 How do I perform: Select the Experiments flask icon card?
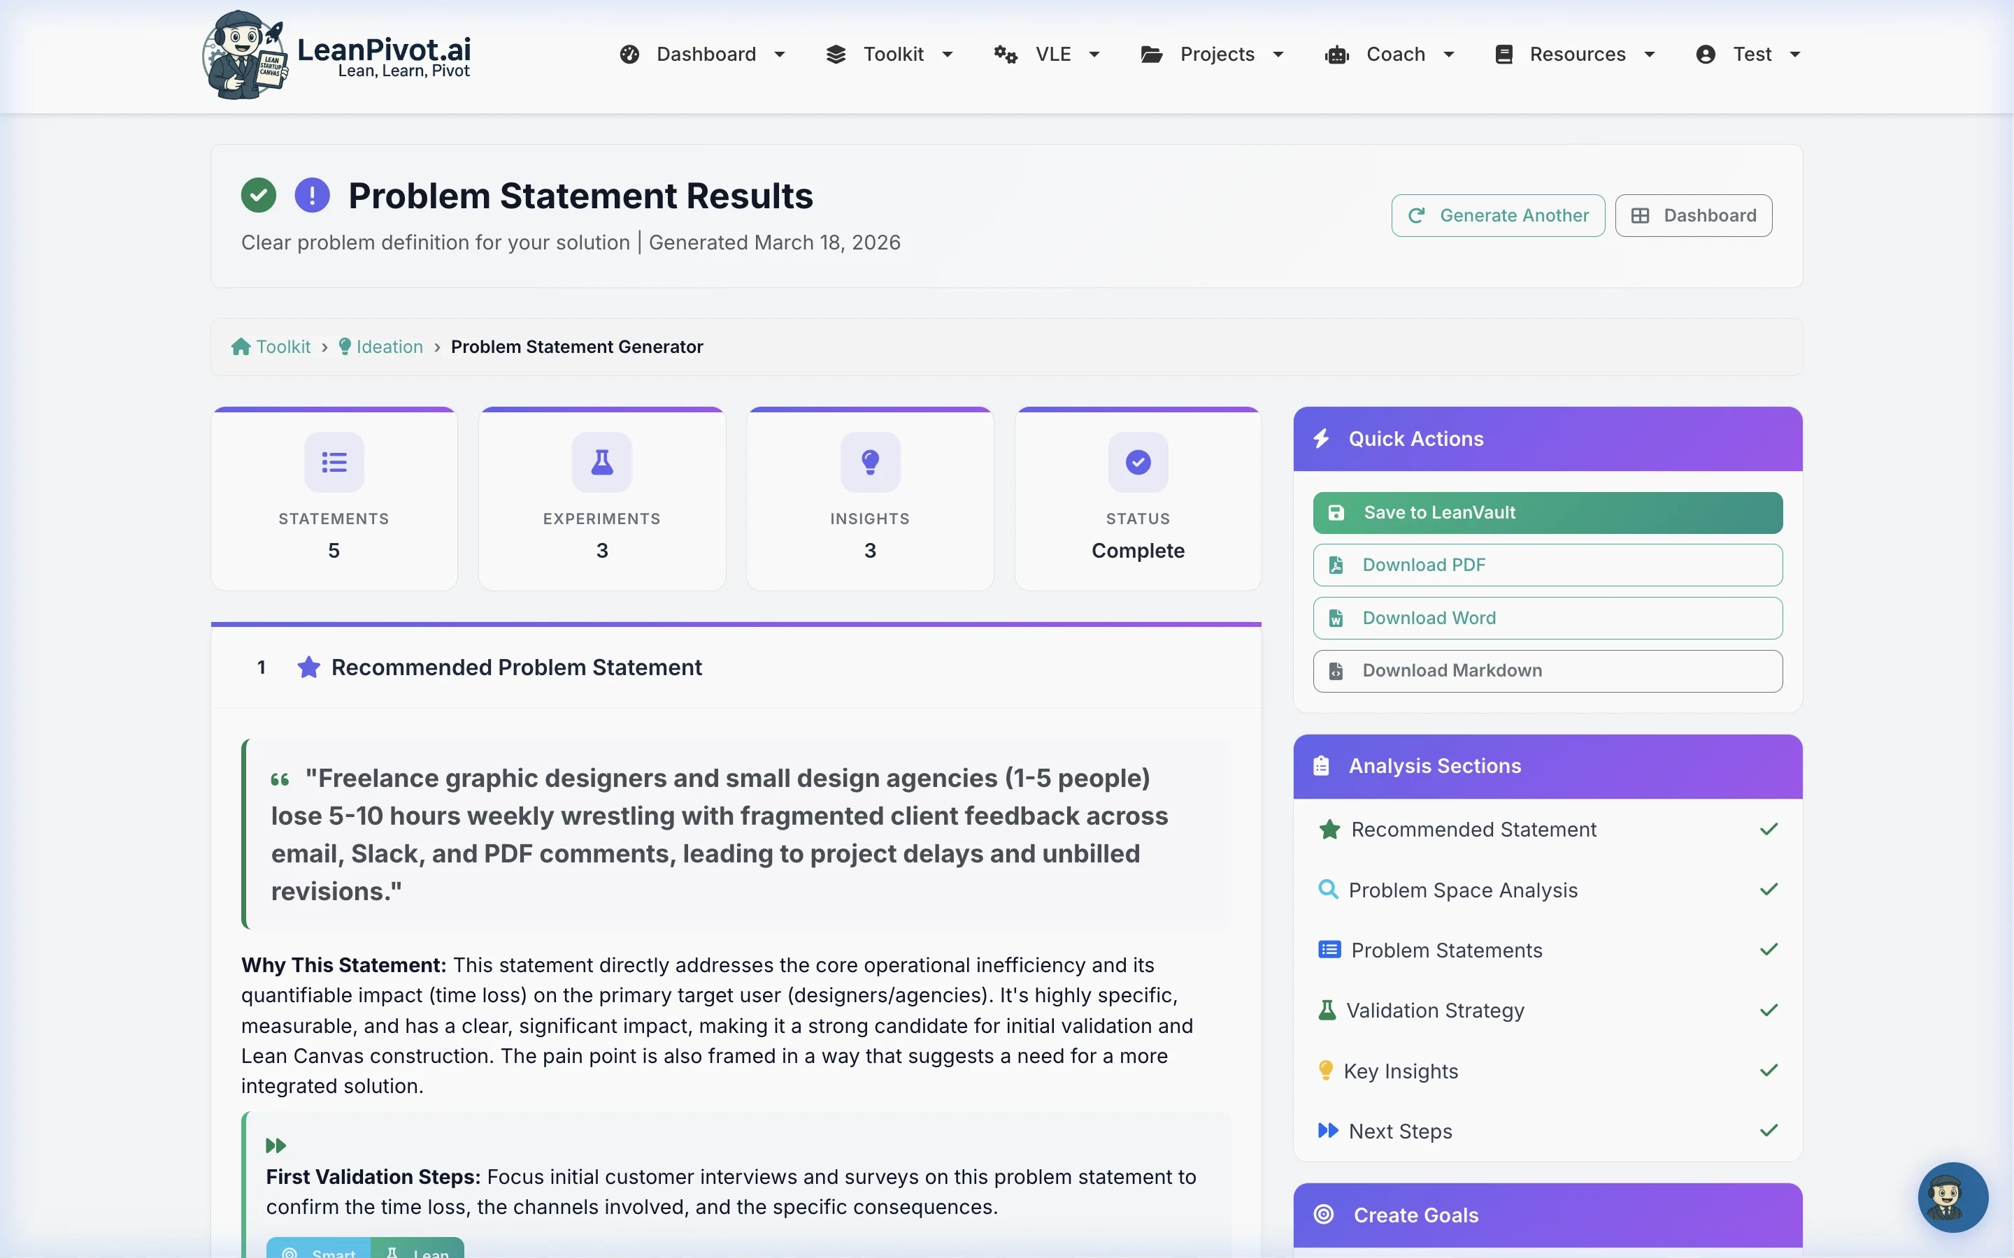(x=601, y=462)
